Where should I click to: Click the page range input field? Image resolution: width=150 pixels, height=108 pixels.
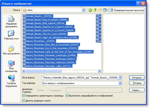[94, 90]
